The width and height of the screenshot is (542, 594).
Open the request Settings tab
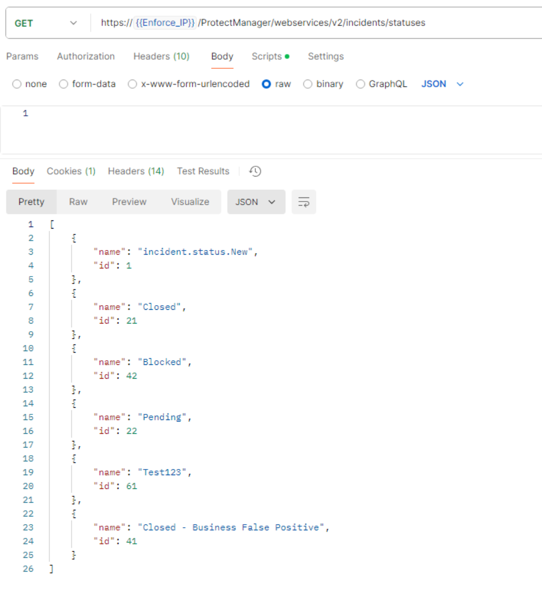click(326, 57)
